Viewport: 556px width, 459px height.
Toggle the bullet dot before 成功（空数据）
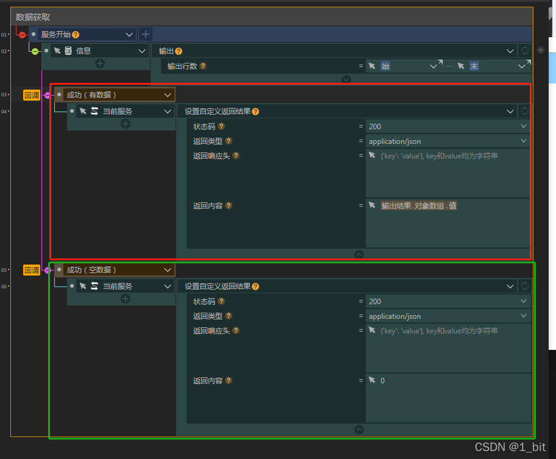coord(59,269)
